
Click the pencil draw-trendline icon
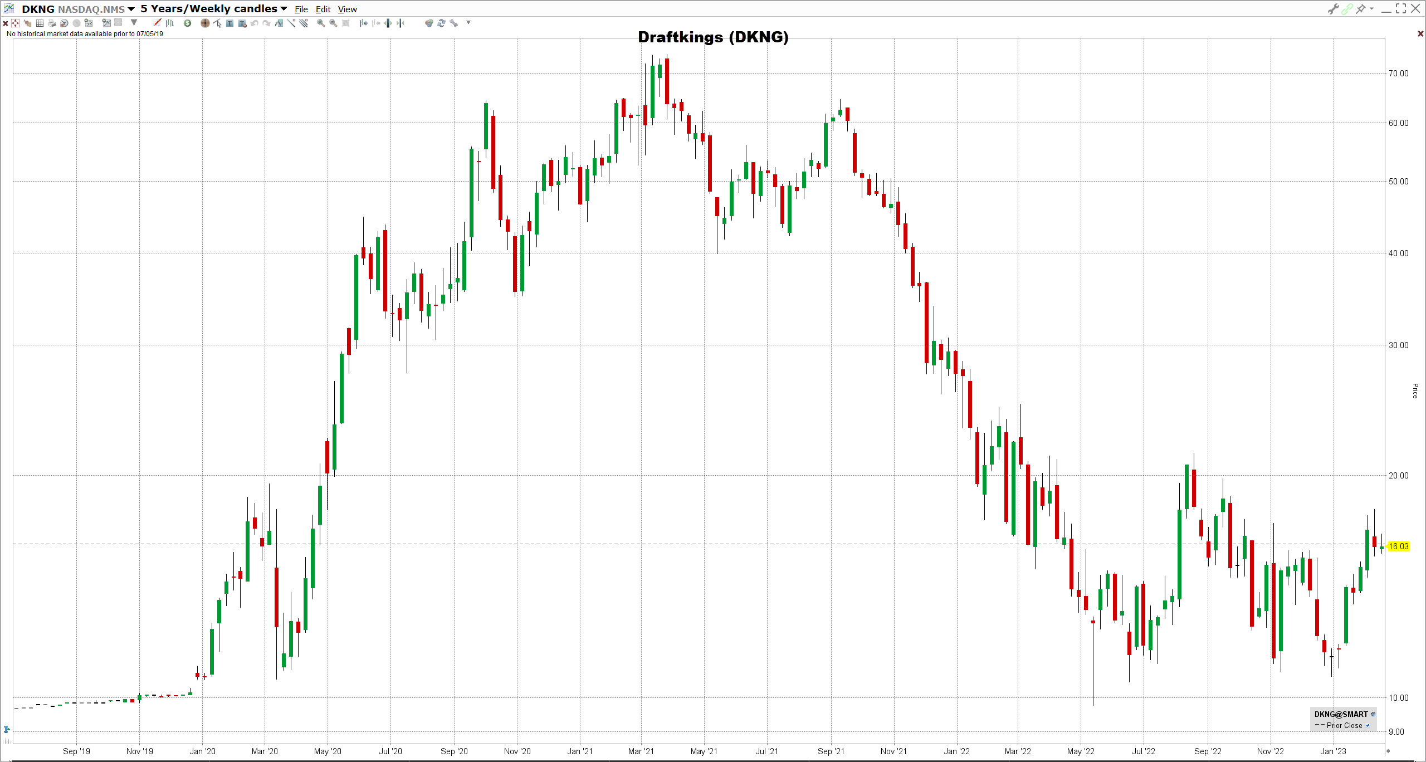tap(157, 23)
